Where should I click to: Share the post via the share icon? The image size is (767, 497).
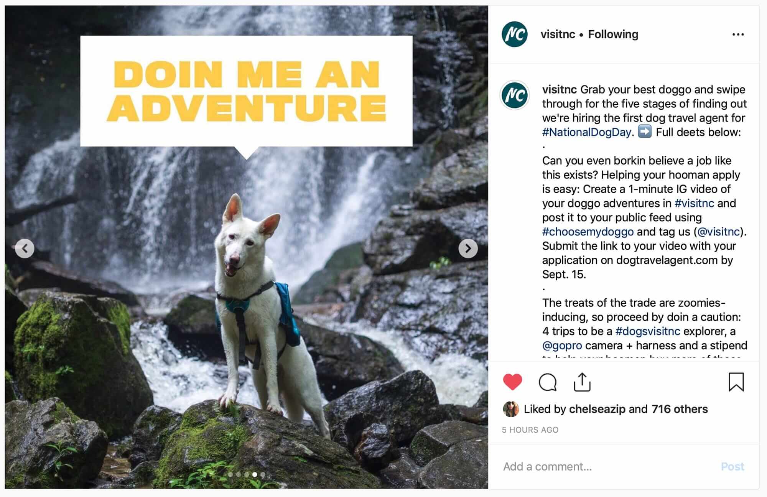582,382
